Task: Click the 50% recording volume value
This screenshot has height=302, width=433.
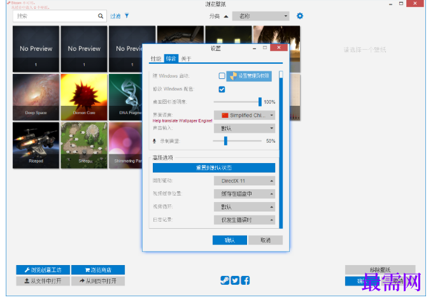Action: [271, 141]
